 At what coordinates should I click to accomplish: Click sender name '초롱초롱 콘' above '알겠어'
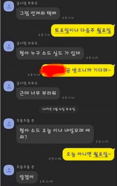tap(25, 167)
